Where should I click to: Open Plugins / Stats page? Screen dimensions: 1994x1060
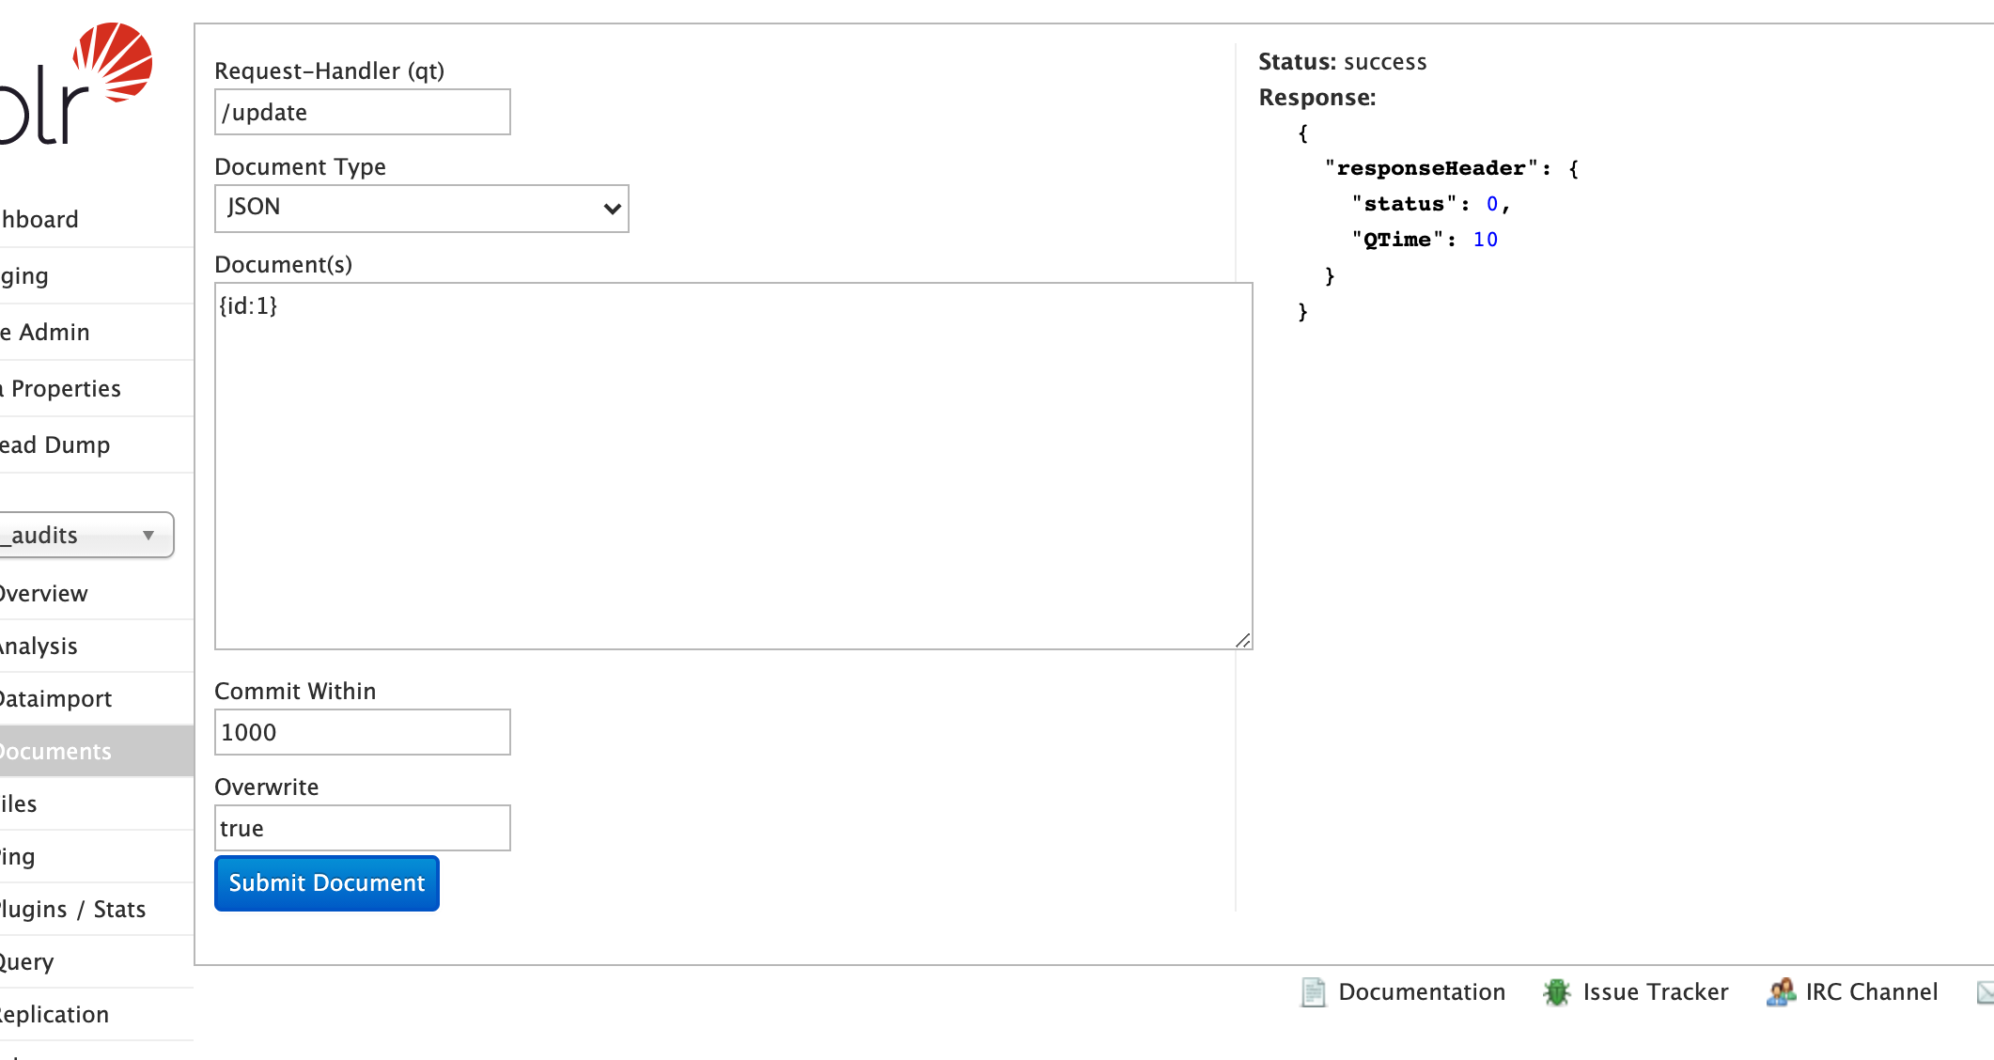73,909
